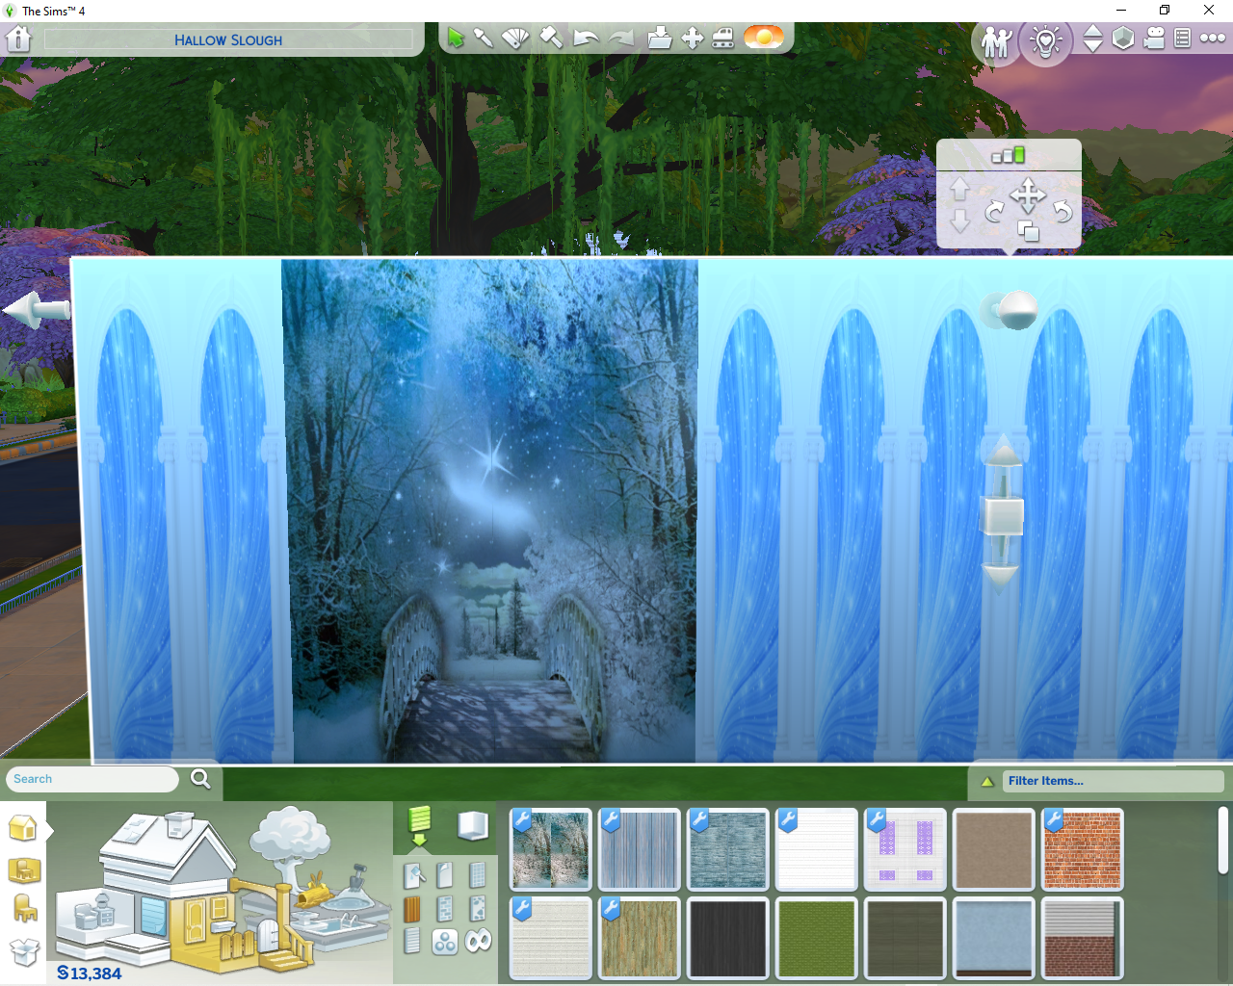Open the wall patterns green tab

(419, 821)
